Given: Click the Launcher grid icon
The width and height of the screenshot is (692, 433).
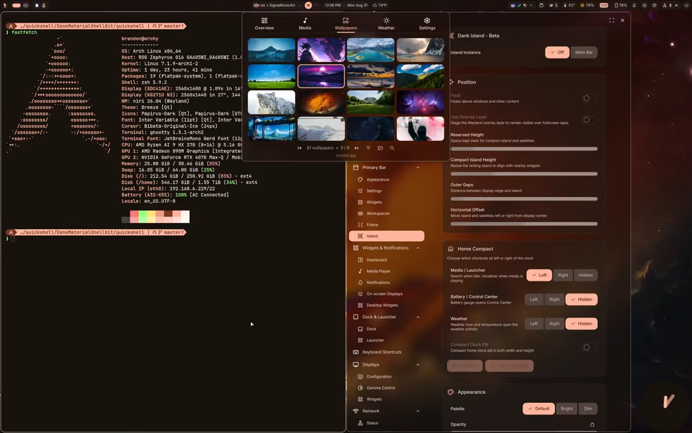Looking at the screenshot, I should (360, 340).
